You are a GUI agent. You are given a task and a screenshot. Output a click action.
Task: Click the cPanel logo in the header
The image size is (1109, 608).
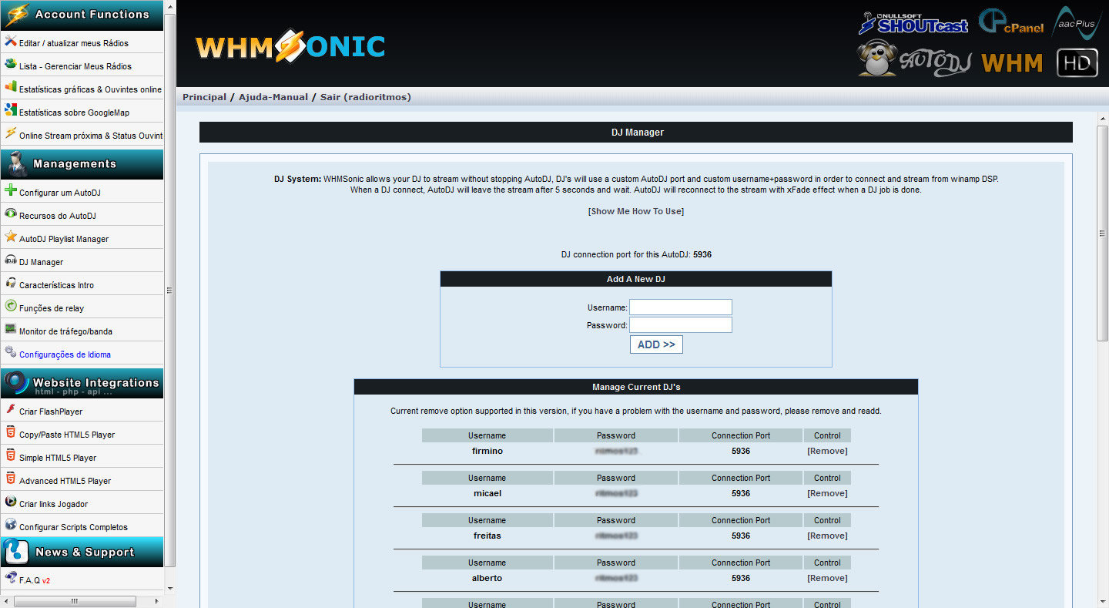coord(1011,22)
